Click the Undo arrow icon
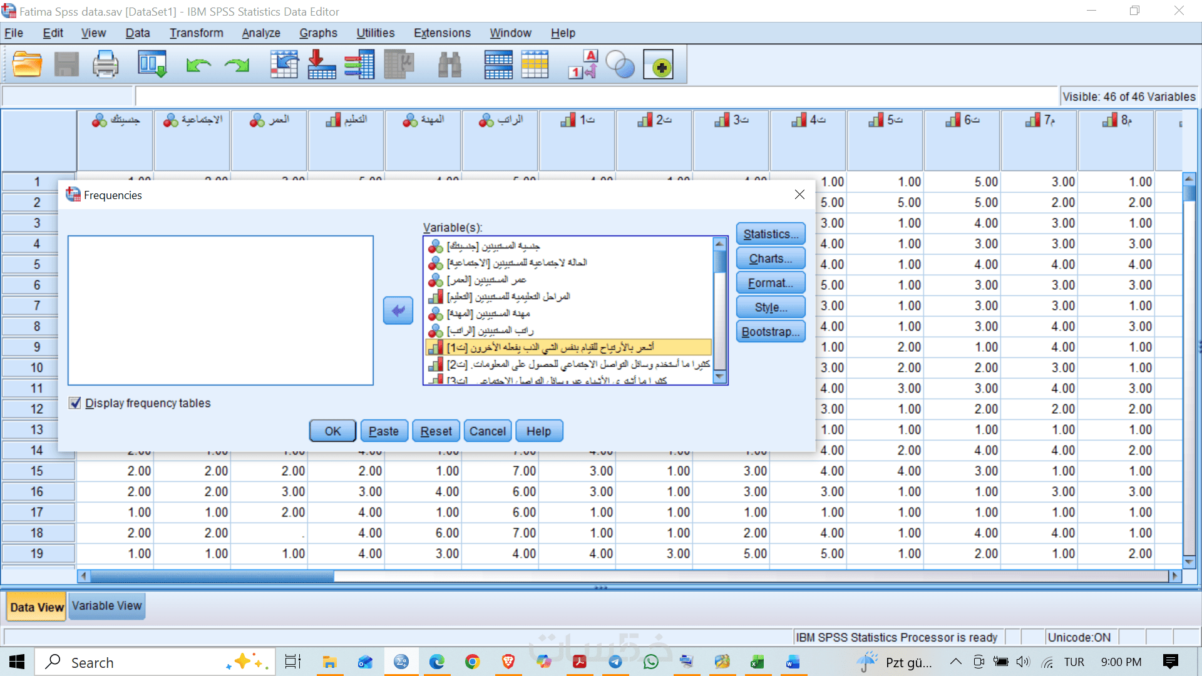The image size is (1202, 676). [x=198, y=64]
